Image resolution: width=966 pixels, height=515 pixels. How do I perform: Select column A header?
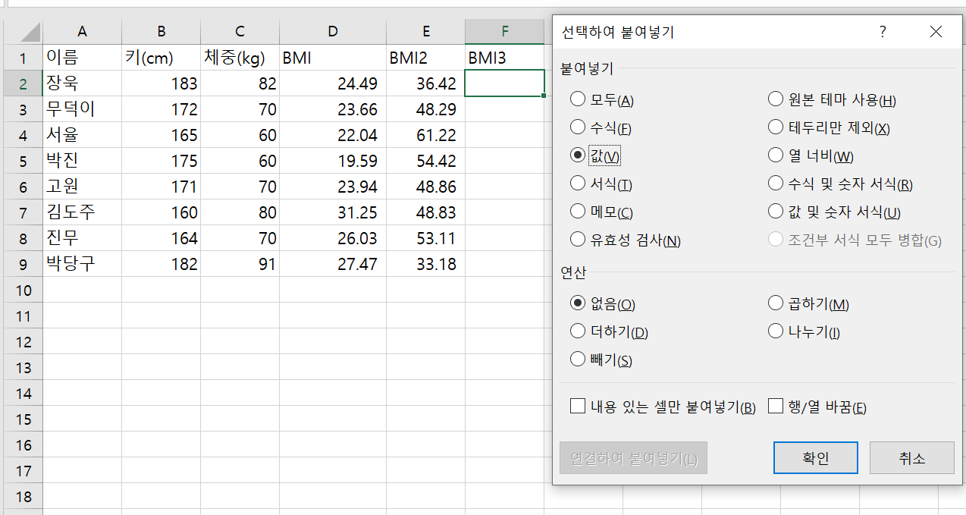click(82, 32)
